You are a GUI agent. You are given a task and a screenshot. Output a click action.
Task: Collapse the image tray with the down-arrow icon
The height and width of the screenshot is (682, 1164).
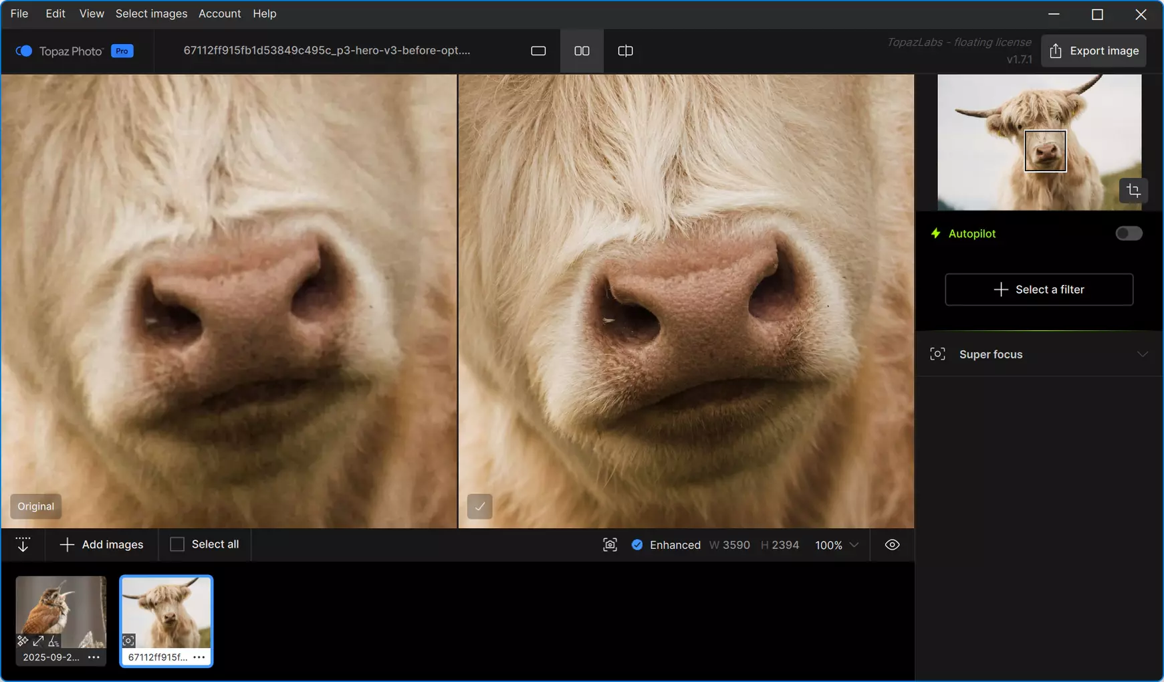(x=23, y=544)
